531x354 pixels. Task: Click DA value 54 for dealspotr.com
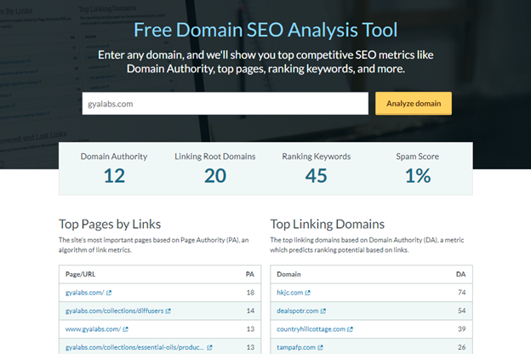tap(462, 311)
